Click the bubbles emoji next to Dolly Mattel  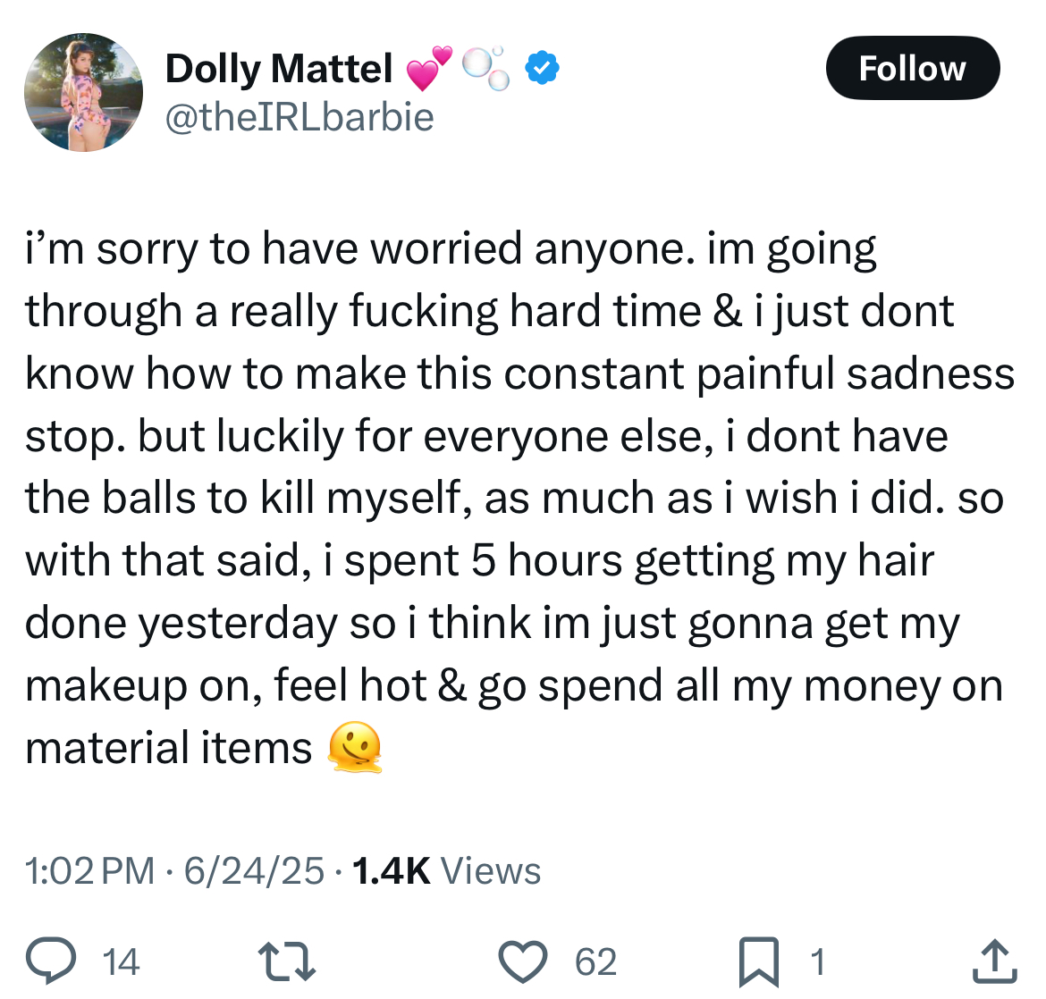[486, 68]
